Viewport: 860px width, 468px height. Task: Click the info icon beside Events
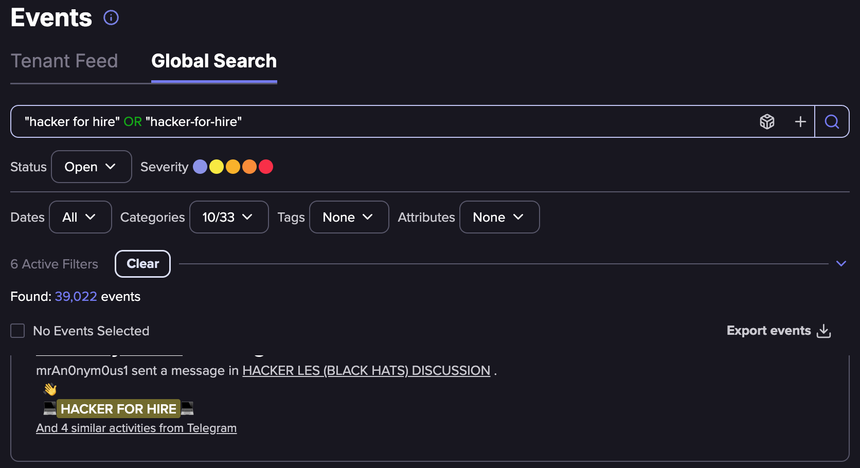point(111,18)
